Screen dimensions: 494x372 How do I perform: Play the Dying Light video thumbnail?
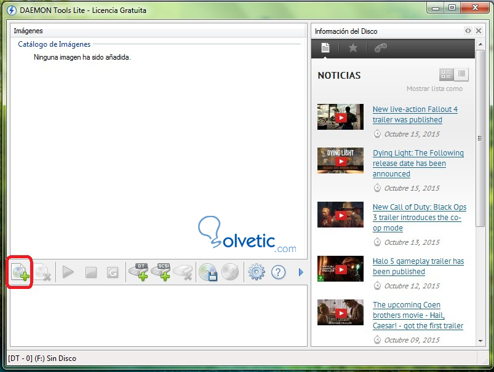pos(341,161)
